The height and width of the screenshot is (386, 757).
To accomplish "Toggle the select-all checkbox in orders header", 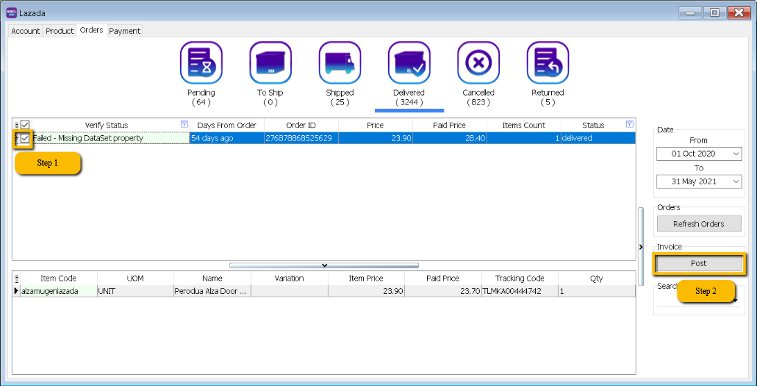I will [25, 125].
